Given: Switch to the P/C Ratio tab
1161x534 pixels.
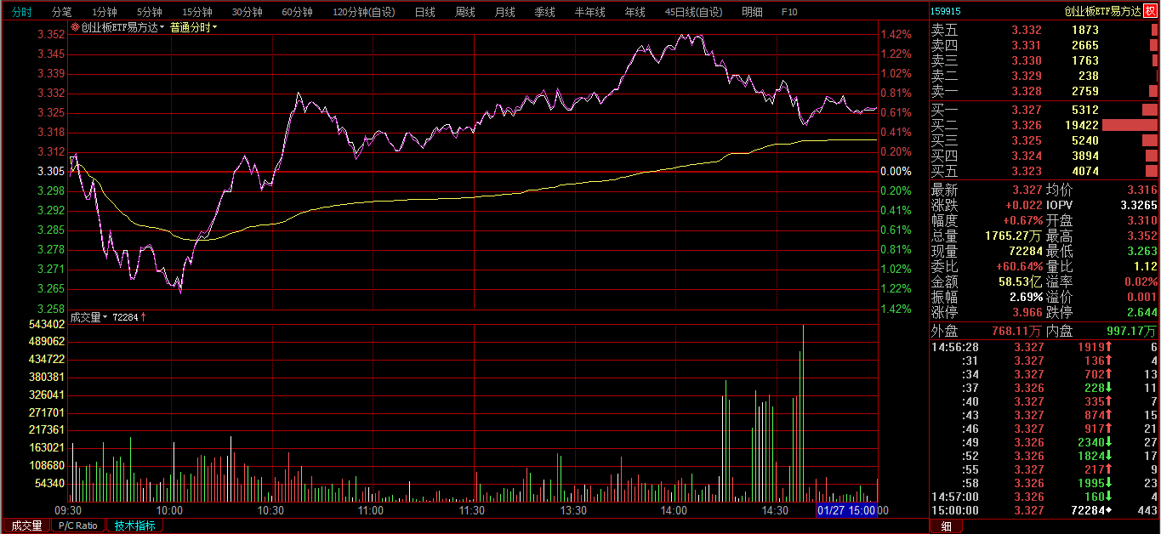Looking at the screenshot, I should [x=78, y=525].
